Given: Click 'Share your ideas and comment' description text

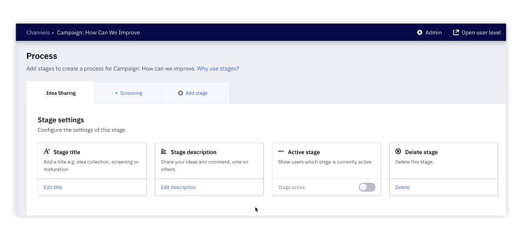Looking at the screenshot, I should click(x=204, y=166).
